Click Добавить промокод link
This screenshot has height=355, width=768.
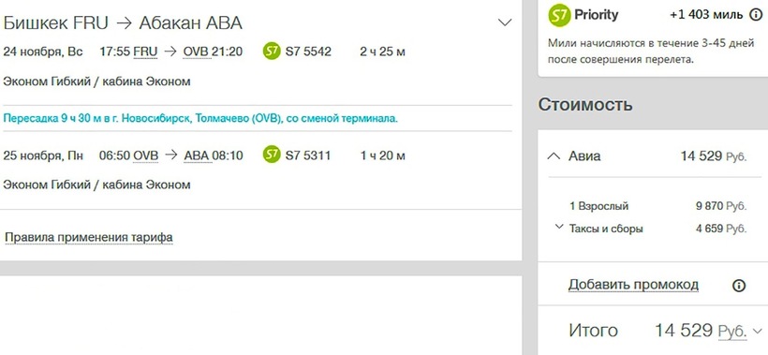pyautogui.click(x=633, y=285)
